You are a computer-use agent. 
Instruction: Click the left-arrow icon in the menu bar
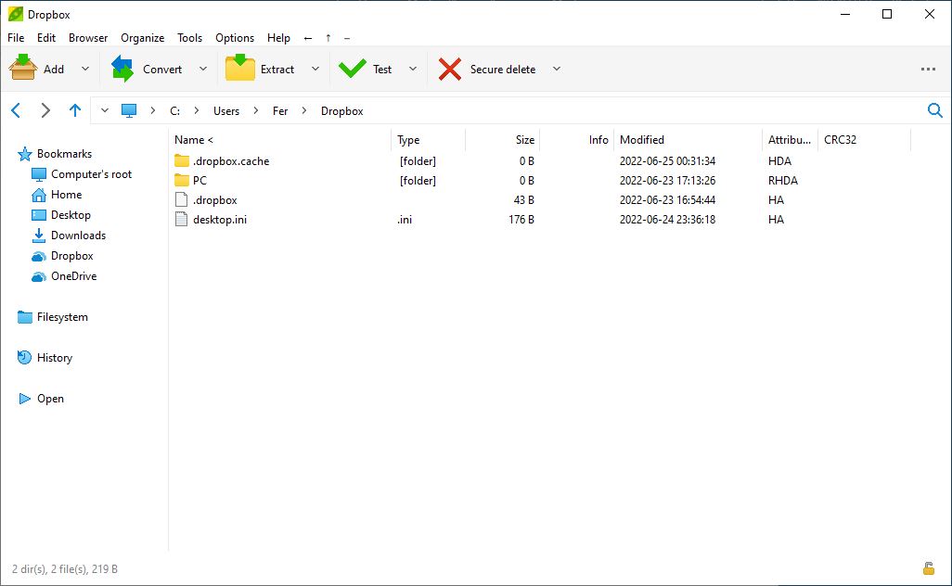point(308,38)
